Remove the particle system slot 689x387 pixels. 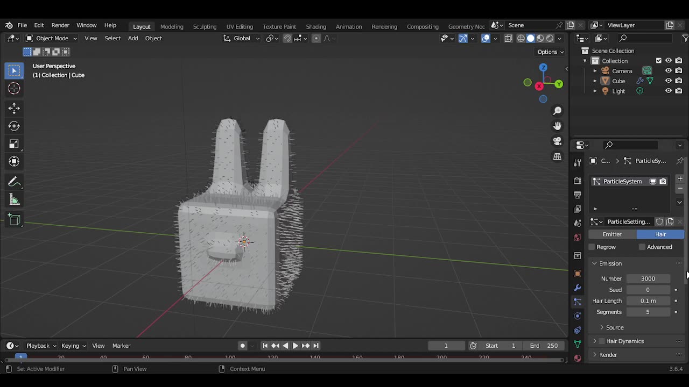point(680,188)
